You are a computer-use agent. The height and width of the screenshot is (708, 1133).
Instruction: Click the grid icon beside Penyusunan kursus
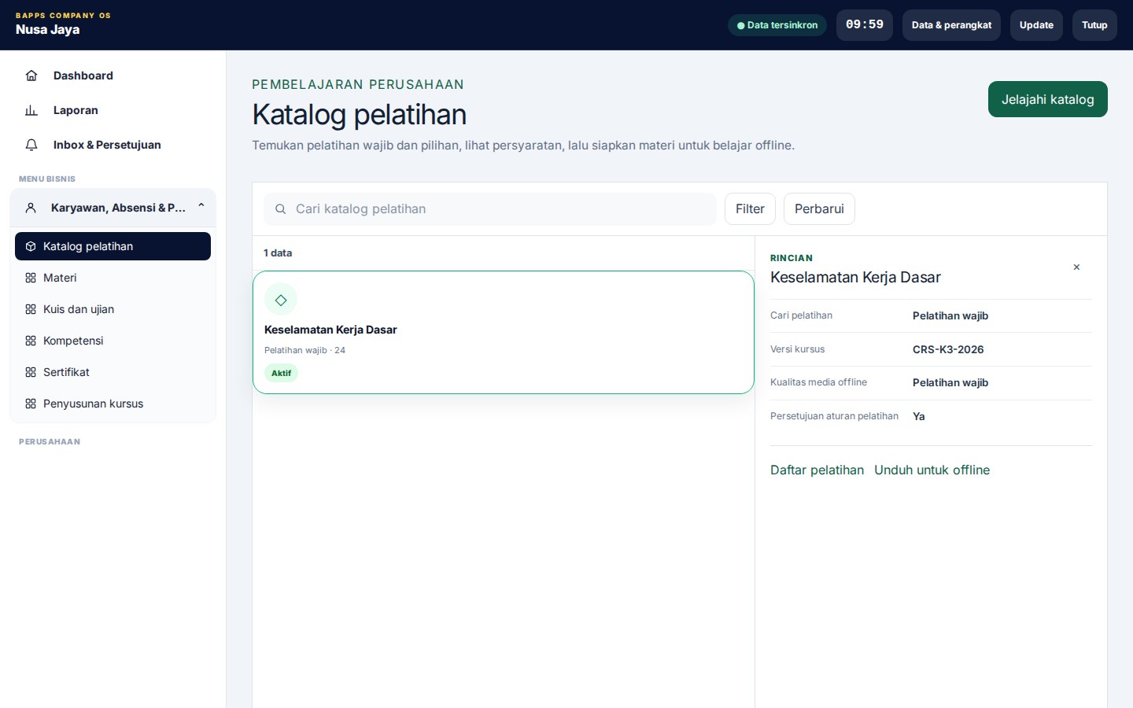click(x=31, y=404)
